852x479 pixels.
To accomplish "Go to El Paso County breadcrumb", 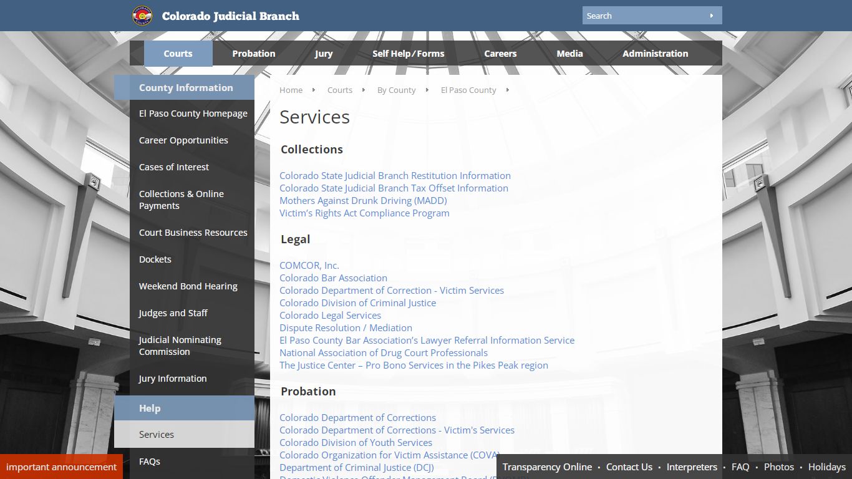I will pyautogui.click(x=468, y=90).
